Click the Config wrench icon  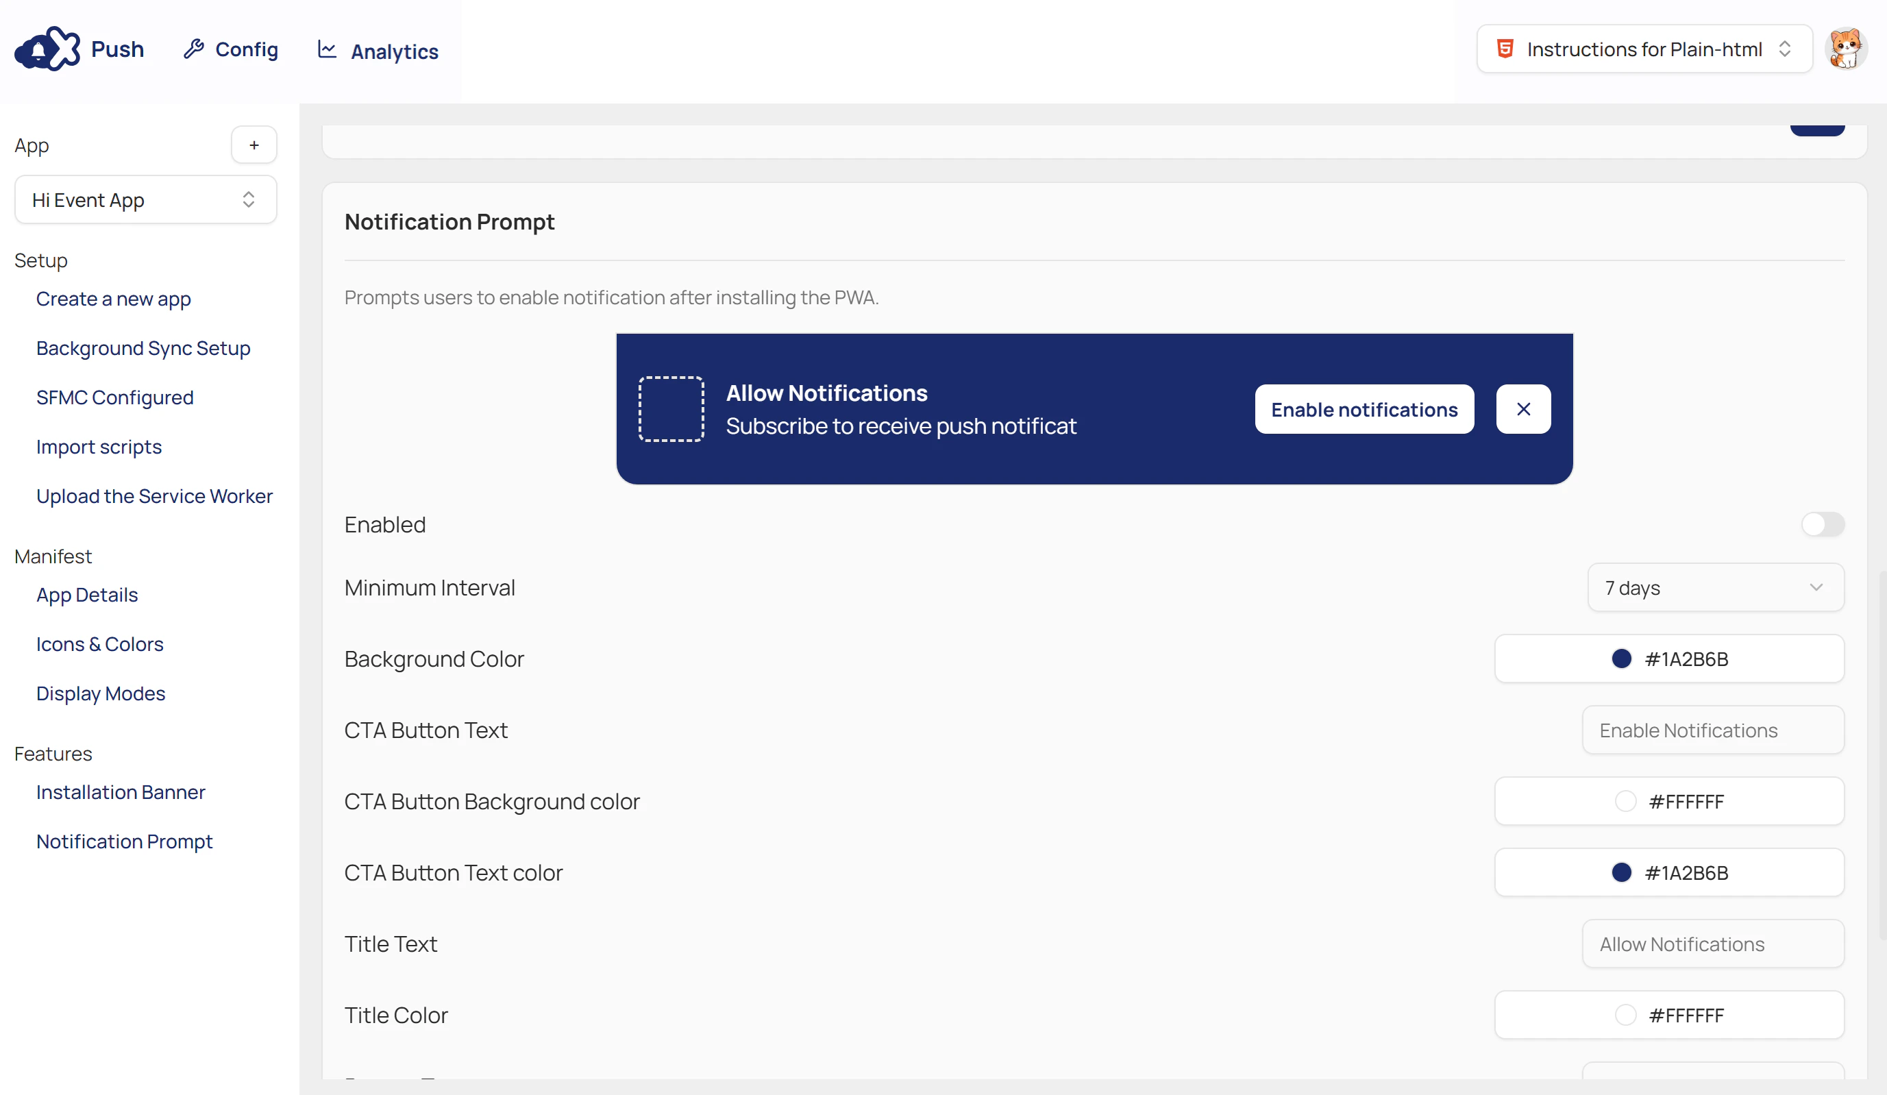(194, 49)
